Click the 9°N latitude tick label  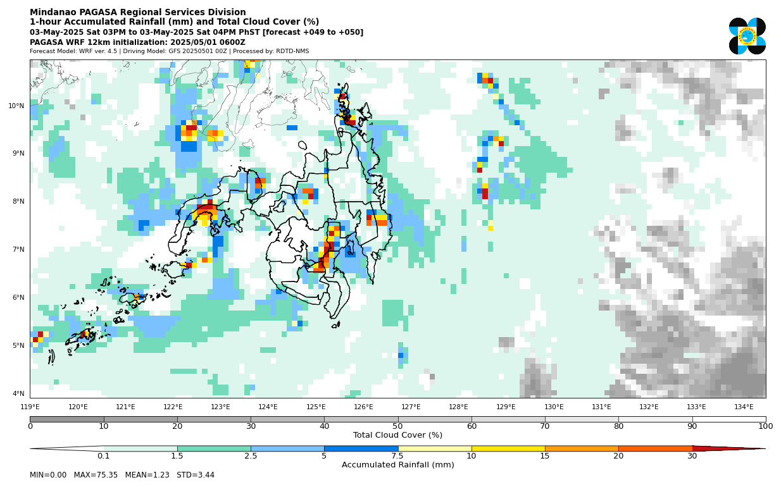pos(18,154)
